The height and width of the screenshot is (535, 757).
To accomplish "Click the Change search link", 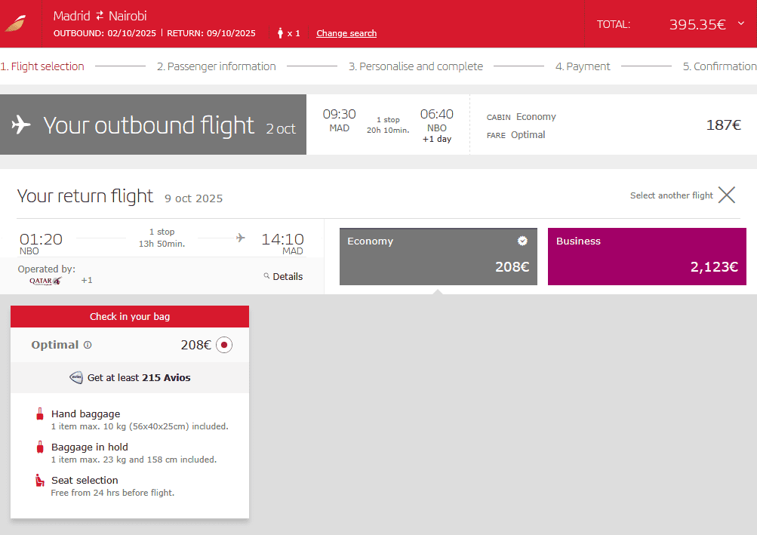I will click(346, 33).
